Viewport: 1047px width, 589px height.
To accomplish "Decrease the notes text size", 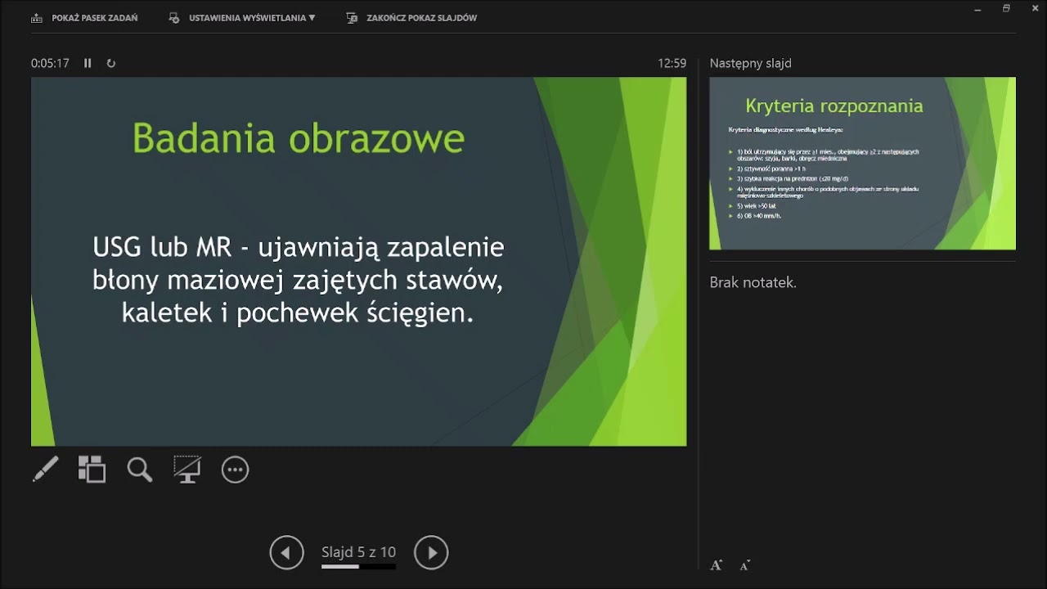I will point(744,565).
